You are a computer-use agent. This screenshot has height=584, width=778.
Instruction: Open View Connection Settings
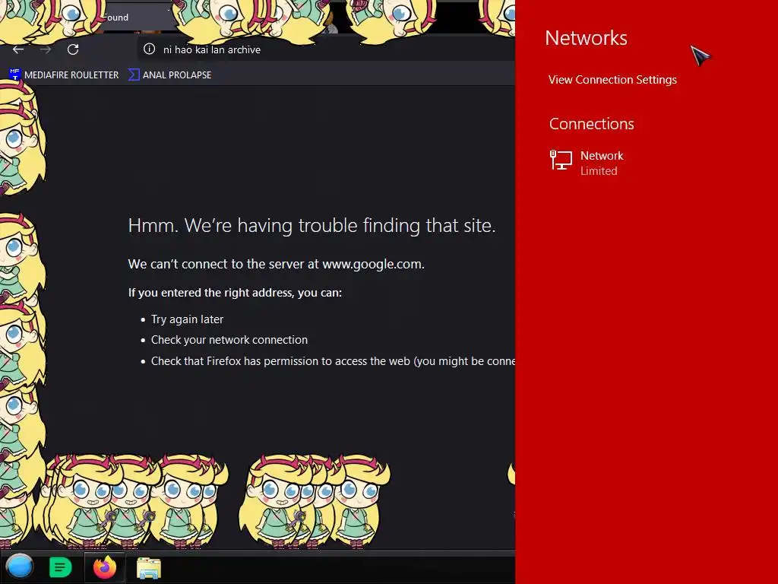612,79
